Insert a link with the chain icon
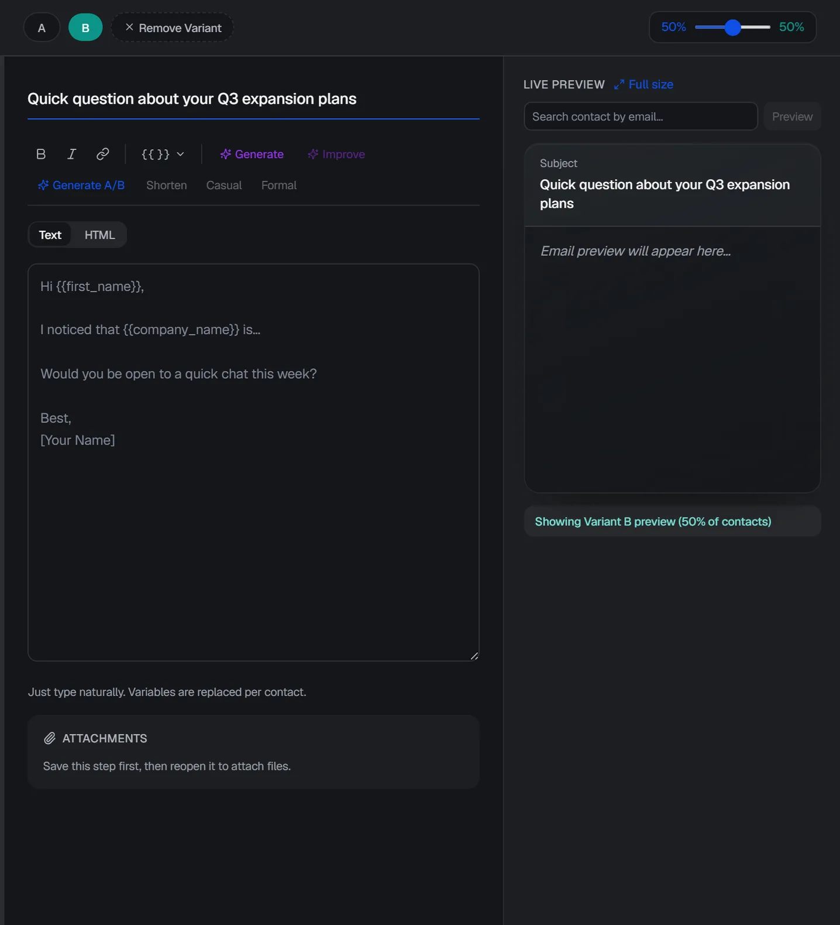840x925 pixels. click(102, 154)
